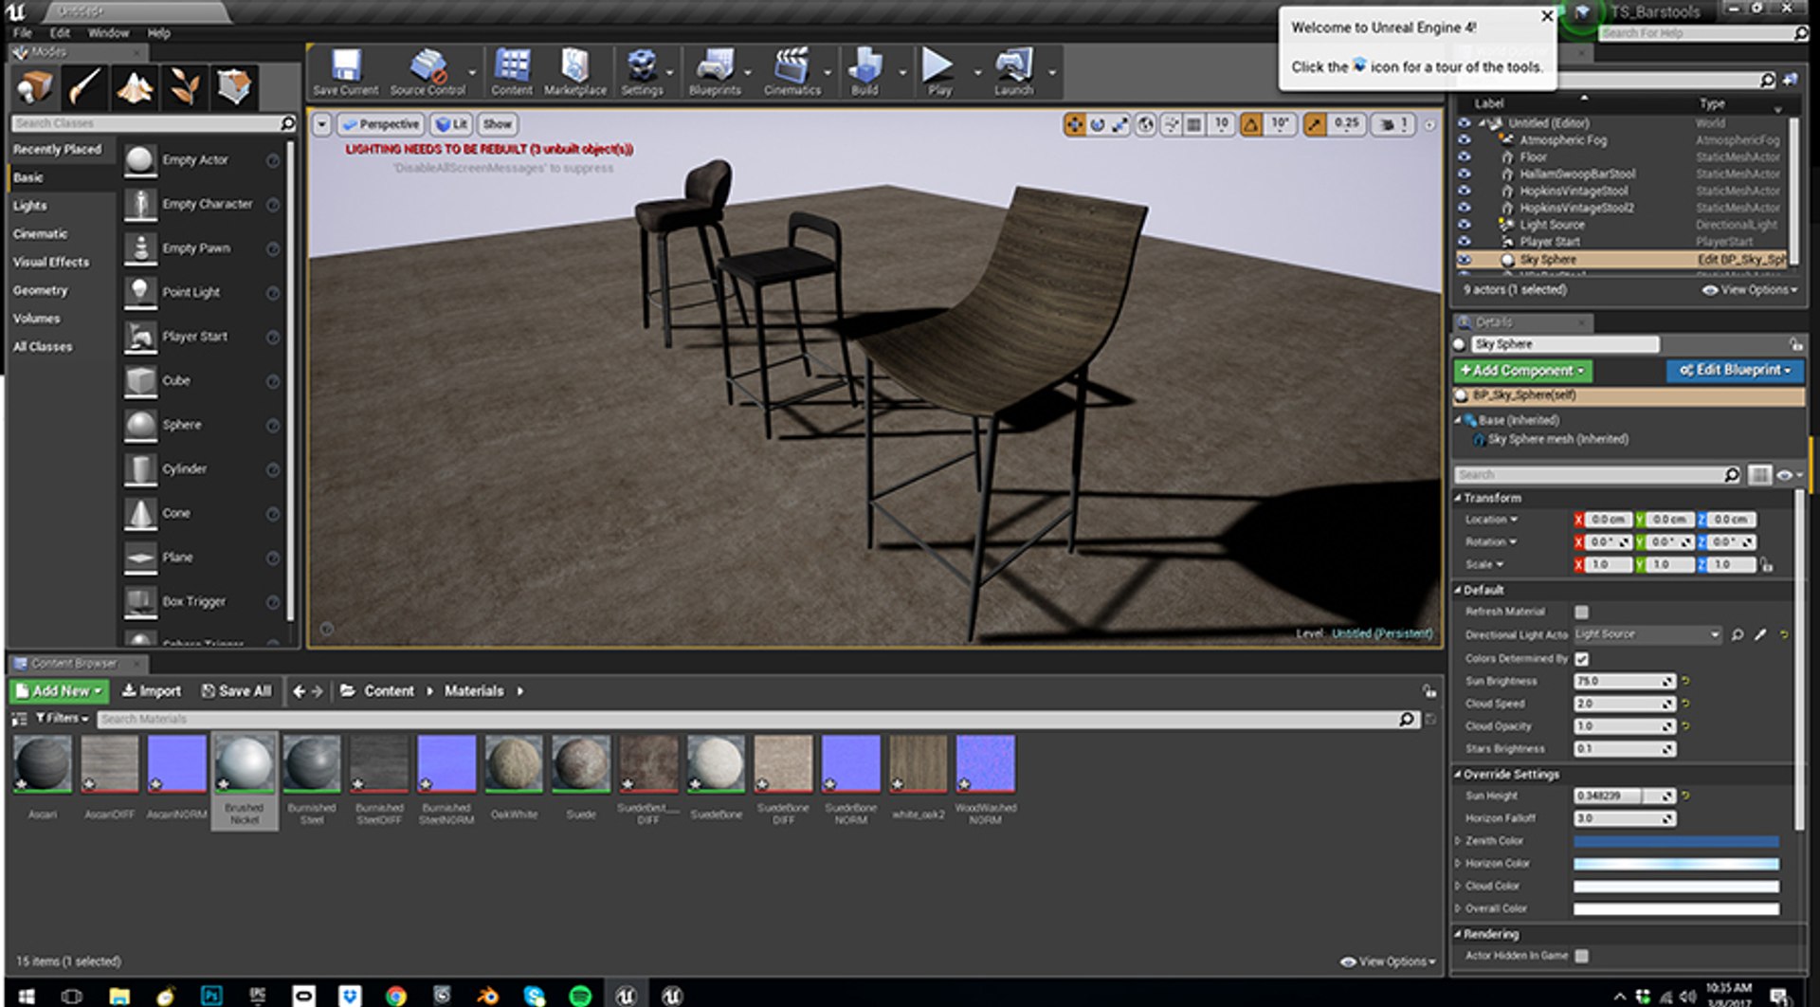This screenshot has height=1007, width=1820.
Task: Toggle rotation snapping icon
Action: coord(1251,124)
